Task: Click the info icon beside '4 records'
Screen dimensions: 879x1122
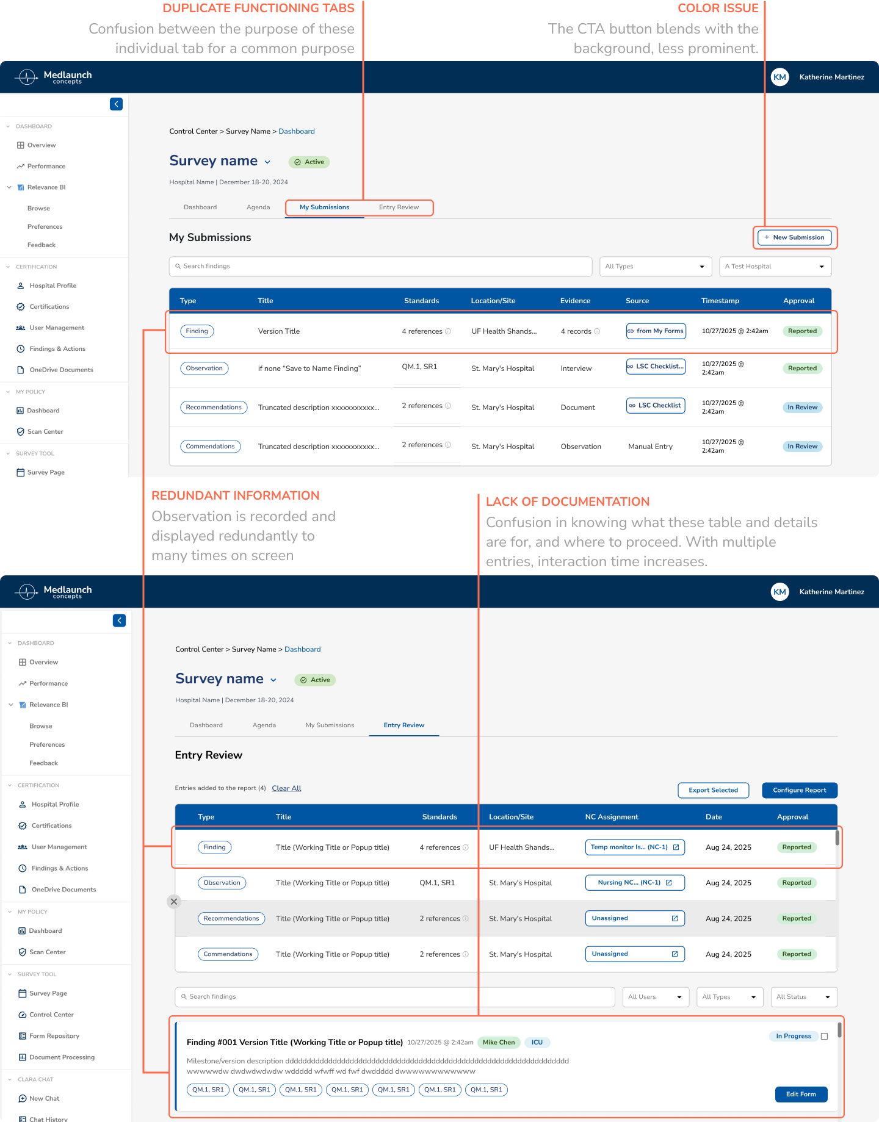Action: pyautogui.click(x=597, y=331)
